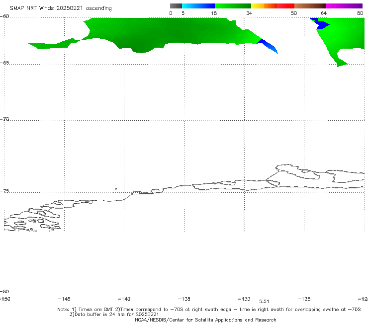The height and width of the screenshot is (323, 368).
Task: Click the 'Data buffer is 24 hrs' note
Action: coord(114,315)
